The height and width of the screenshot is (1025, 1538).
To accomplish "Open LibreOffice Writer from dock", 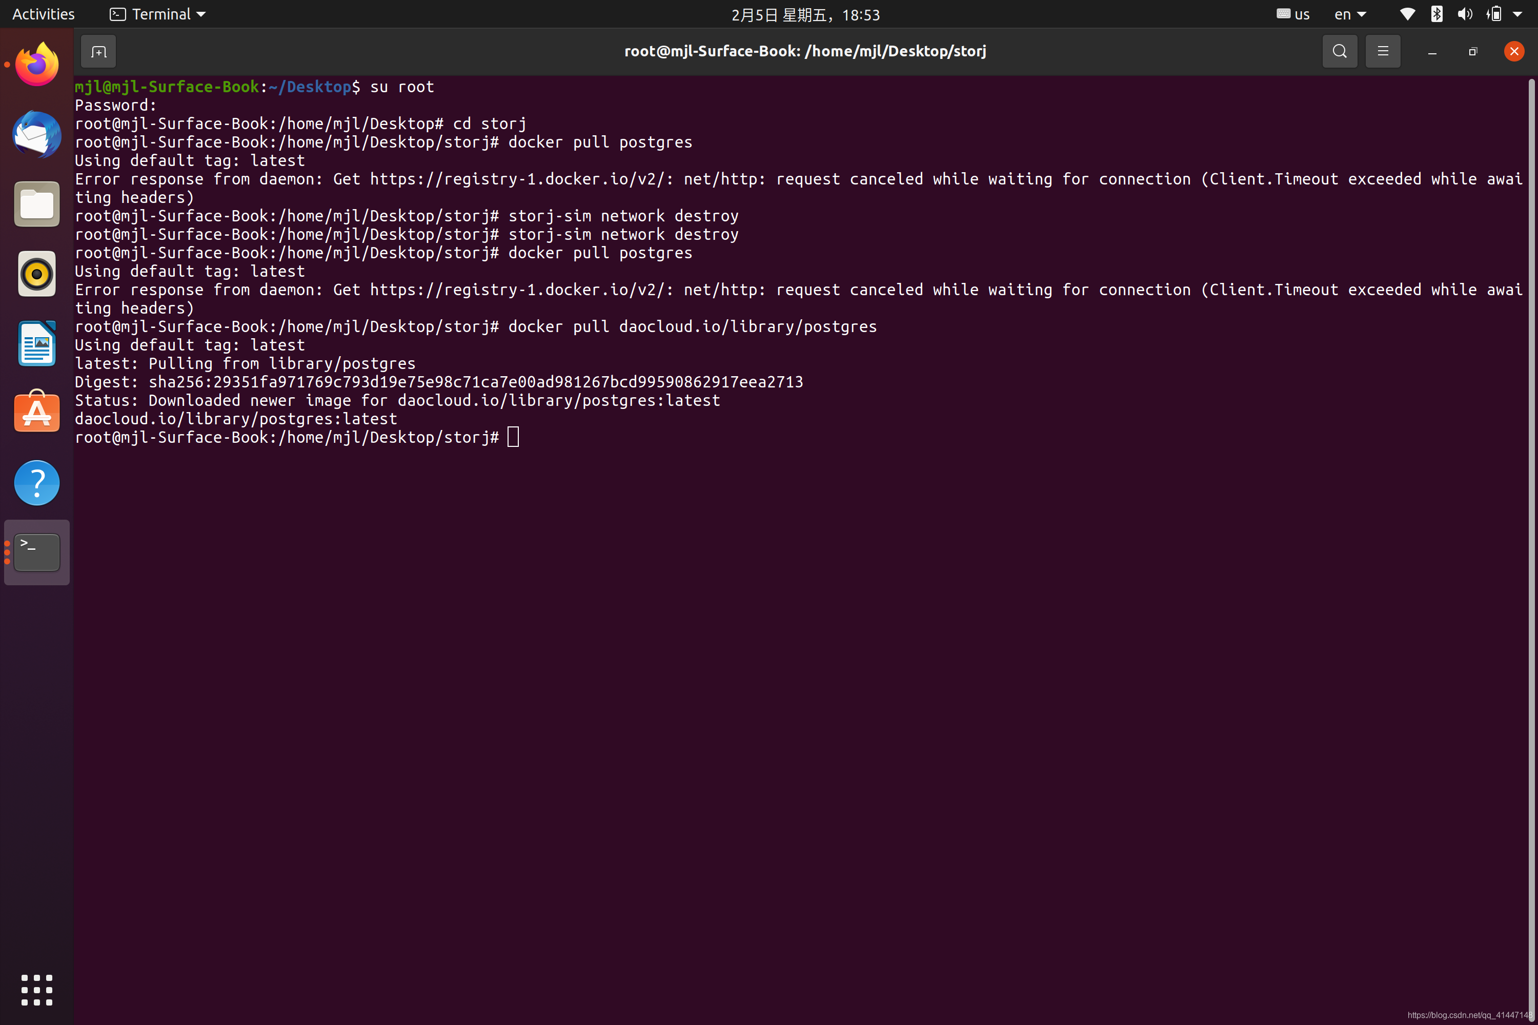I will tap(36, 343).
